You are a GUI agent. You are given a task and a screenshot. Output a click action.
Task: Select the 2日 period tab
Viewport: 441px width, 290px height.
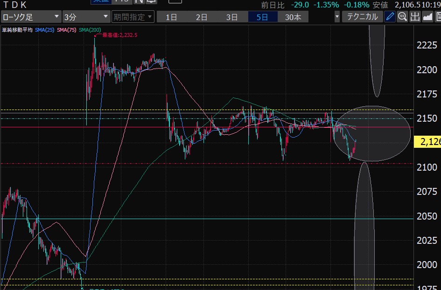(x=202, y=17)
